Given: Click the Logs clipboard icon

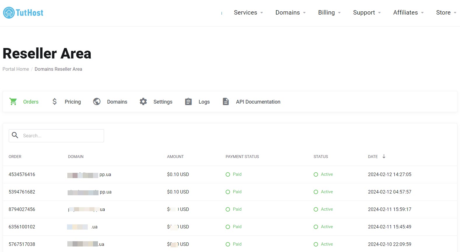Looking at the screenshot, I should pyautogui.click(x=188, y=102).
